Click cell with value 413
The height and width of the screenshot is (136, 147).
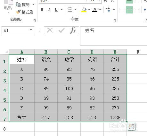point(92,117)
